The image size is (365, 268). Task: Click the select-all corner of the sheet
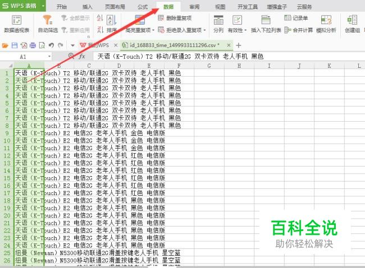pyautogui.click(x=7, y=66)
